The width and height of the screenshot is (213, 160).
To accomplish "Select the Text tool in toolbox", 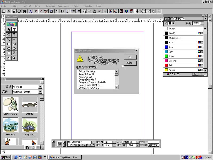I will [x=14, y=29].
